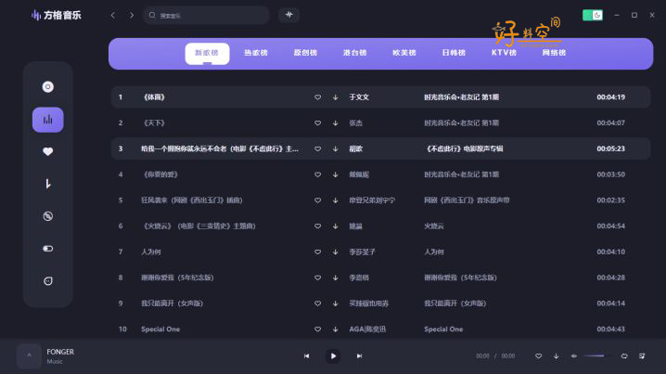Screen dimensions: 666x374
Task: Like row 3 song by 胡歌
Action: 318,148
